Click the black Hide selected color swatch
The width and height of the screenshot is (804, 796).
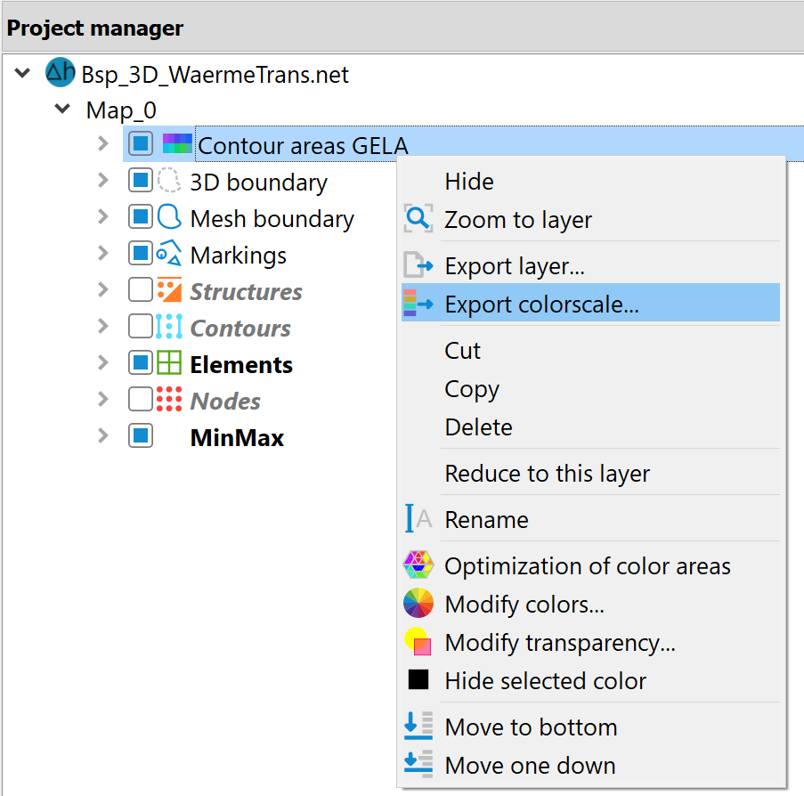pyautogui.click(x=418, y=680)
